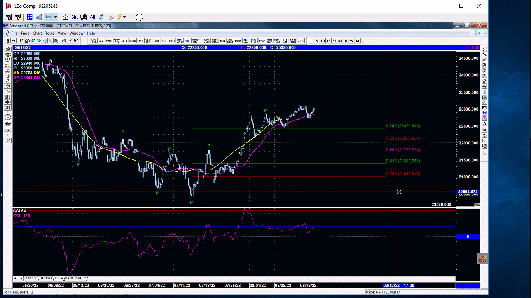Open the Tools menu
The width and height of the screenshot is (531, 298).
(50, 33)
